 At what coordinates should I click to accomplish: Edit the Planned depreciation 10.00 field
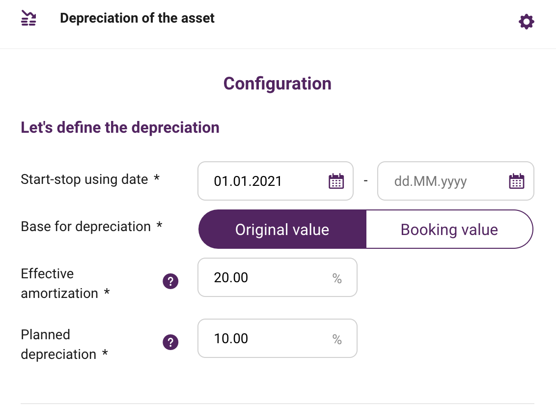coord(278,338)
